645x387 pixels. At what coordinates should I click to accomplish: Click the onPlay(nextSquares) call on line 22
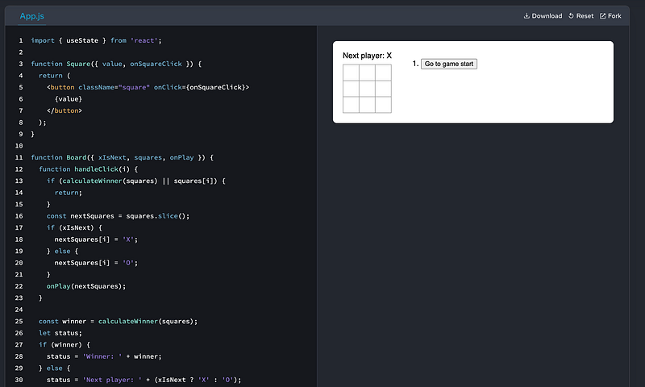86,285
